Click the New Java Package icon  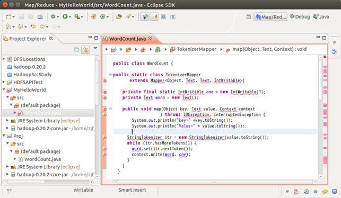click(94, 16)
